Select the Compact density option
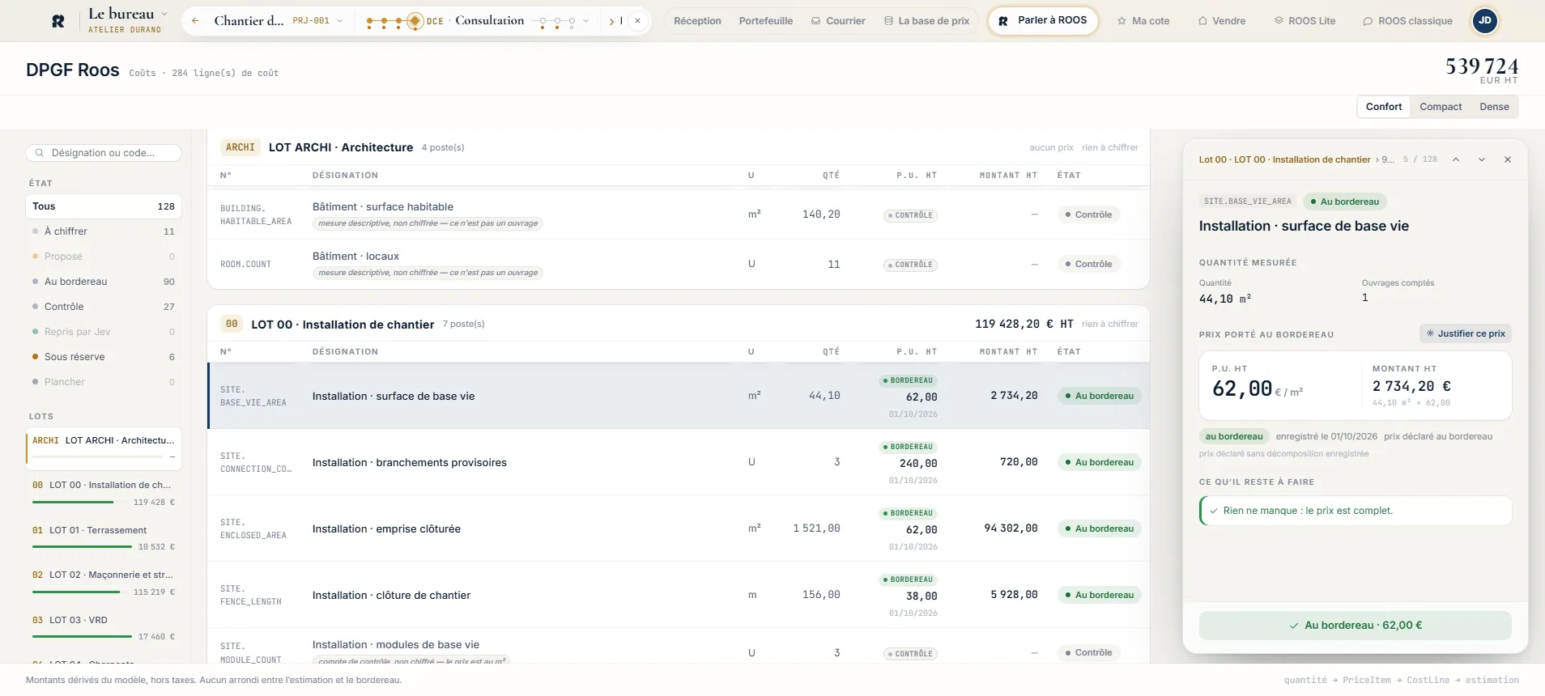The height and width of the screenshot is (696, 1545). point(1441,107)
